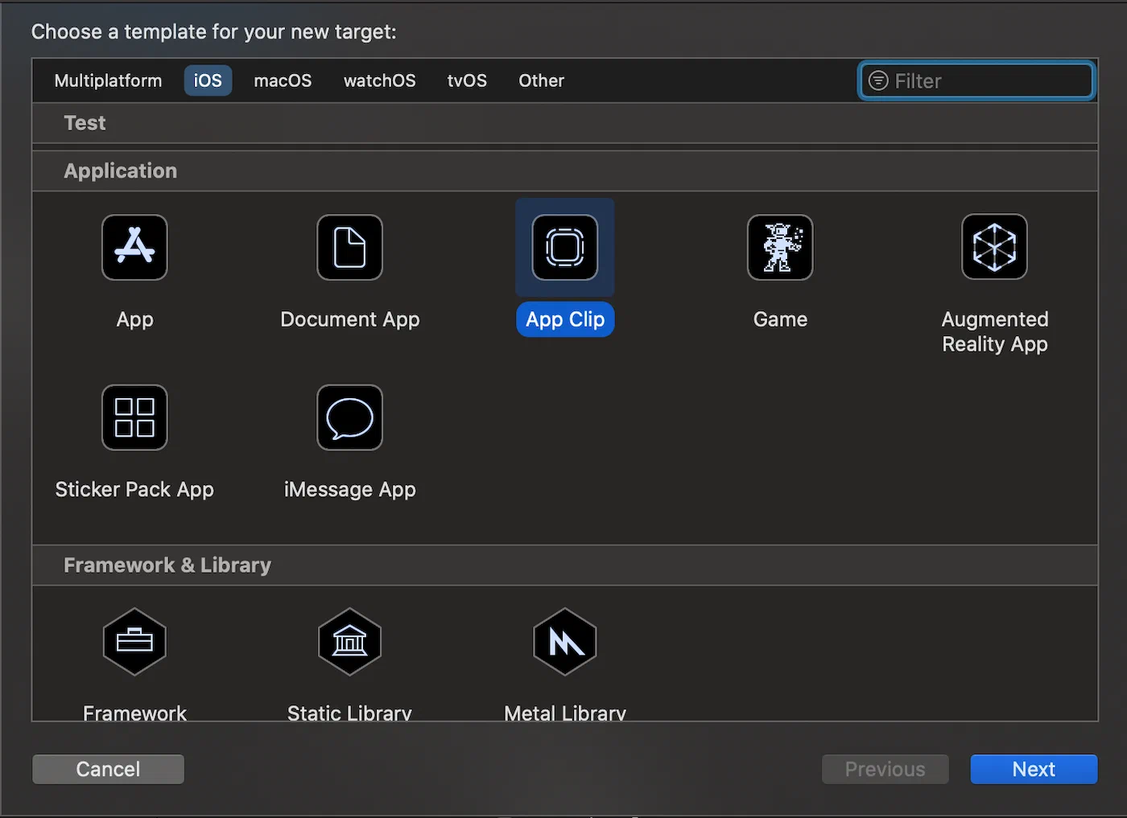This screenshot has height=818, width=1127.
Task: Pick the App Clip template icon
Action: [564, 247]
